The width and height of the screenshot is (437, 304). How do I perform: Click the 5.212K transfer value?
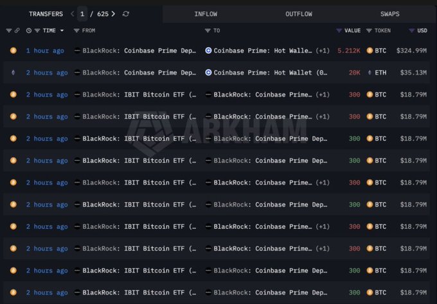[x=349, y=51]
